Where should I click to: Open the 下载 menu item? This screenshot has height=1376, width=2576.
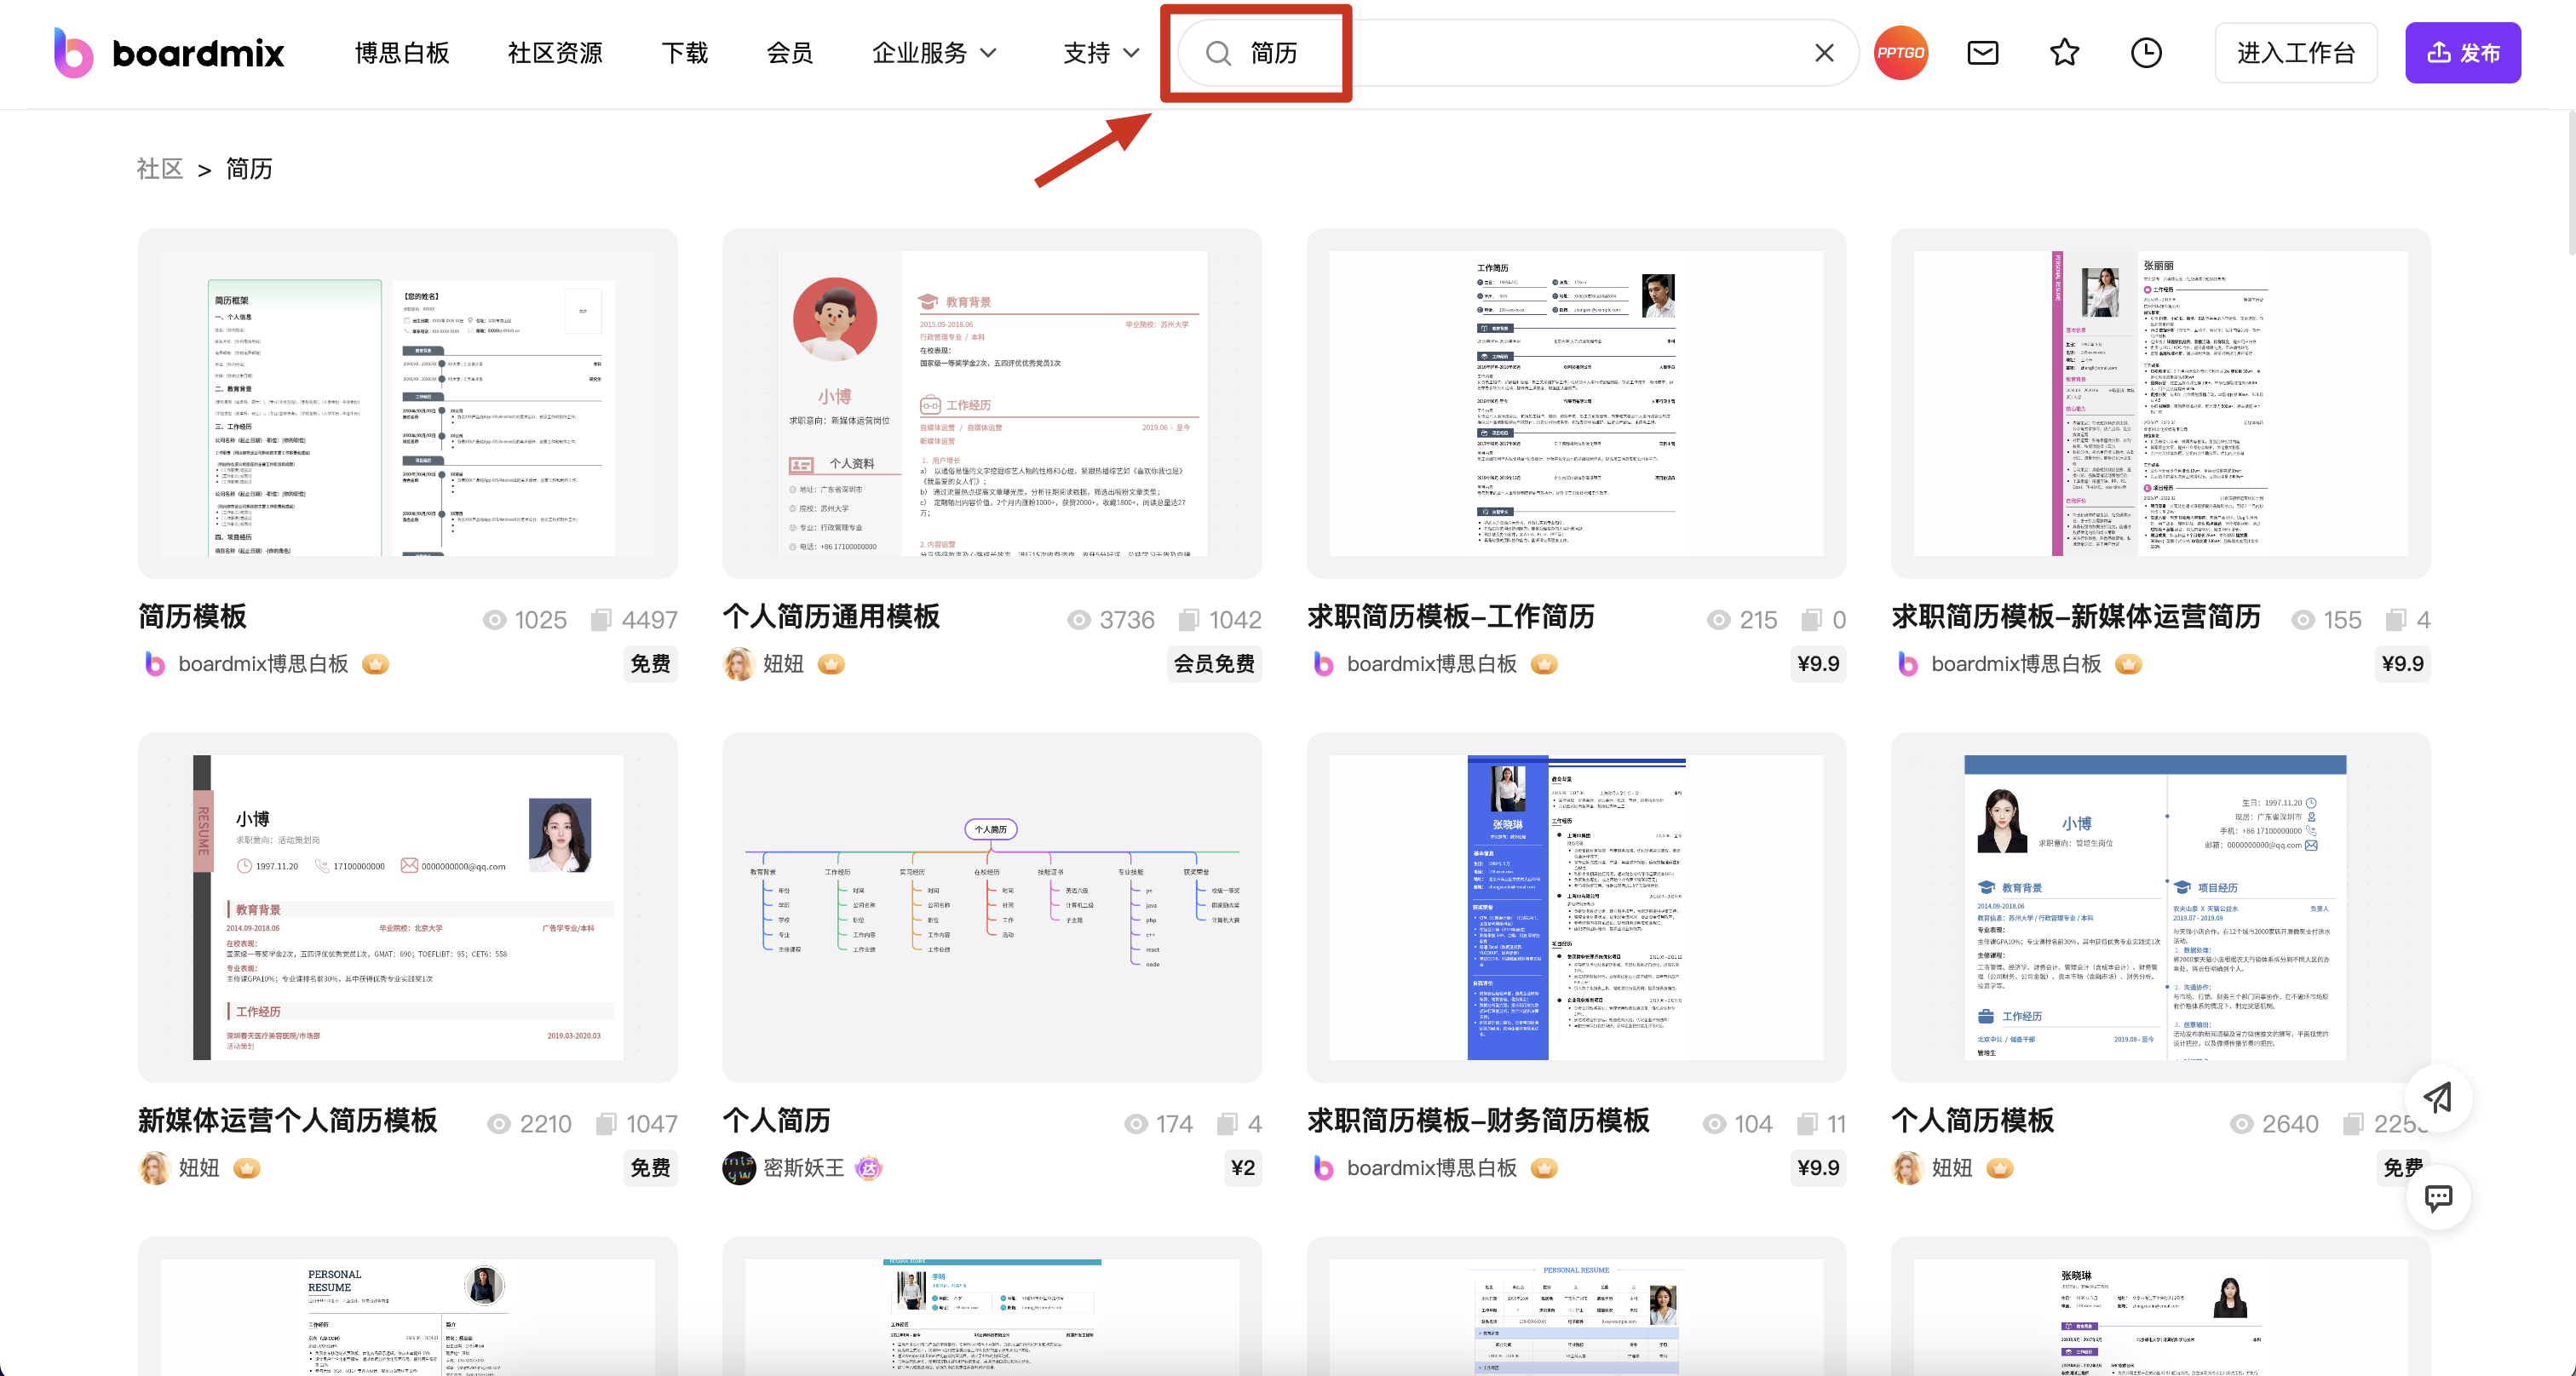coord(685,53)
